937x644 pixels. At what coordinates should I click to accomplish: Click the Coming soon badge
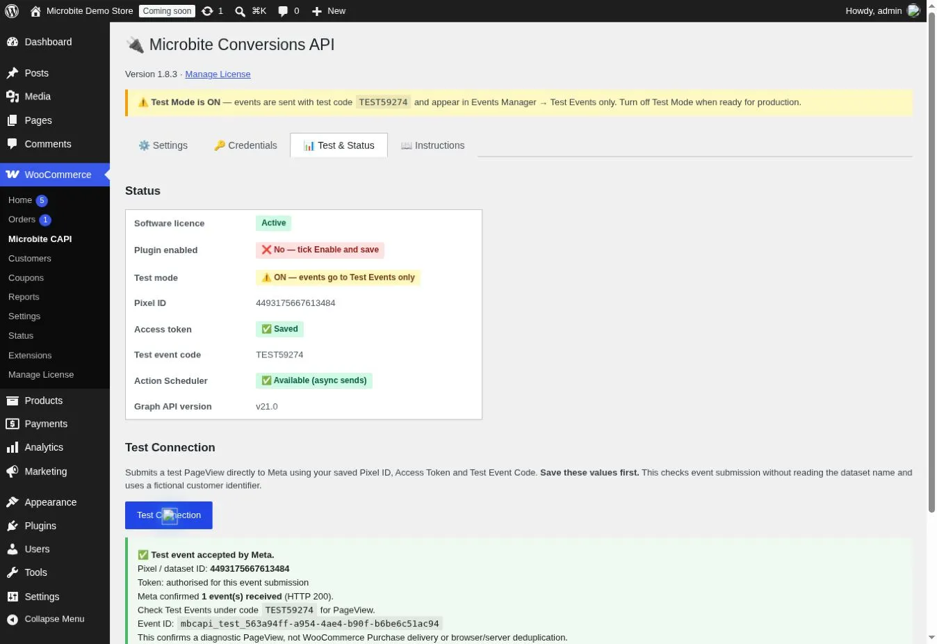click(167, 11)
